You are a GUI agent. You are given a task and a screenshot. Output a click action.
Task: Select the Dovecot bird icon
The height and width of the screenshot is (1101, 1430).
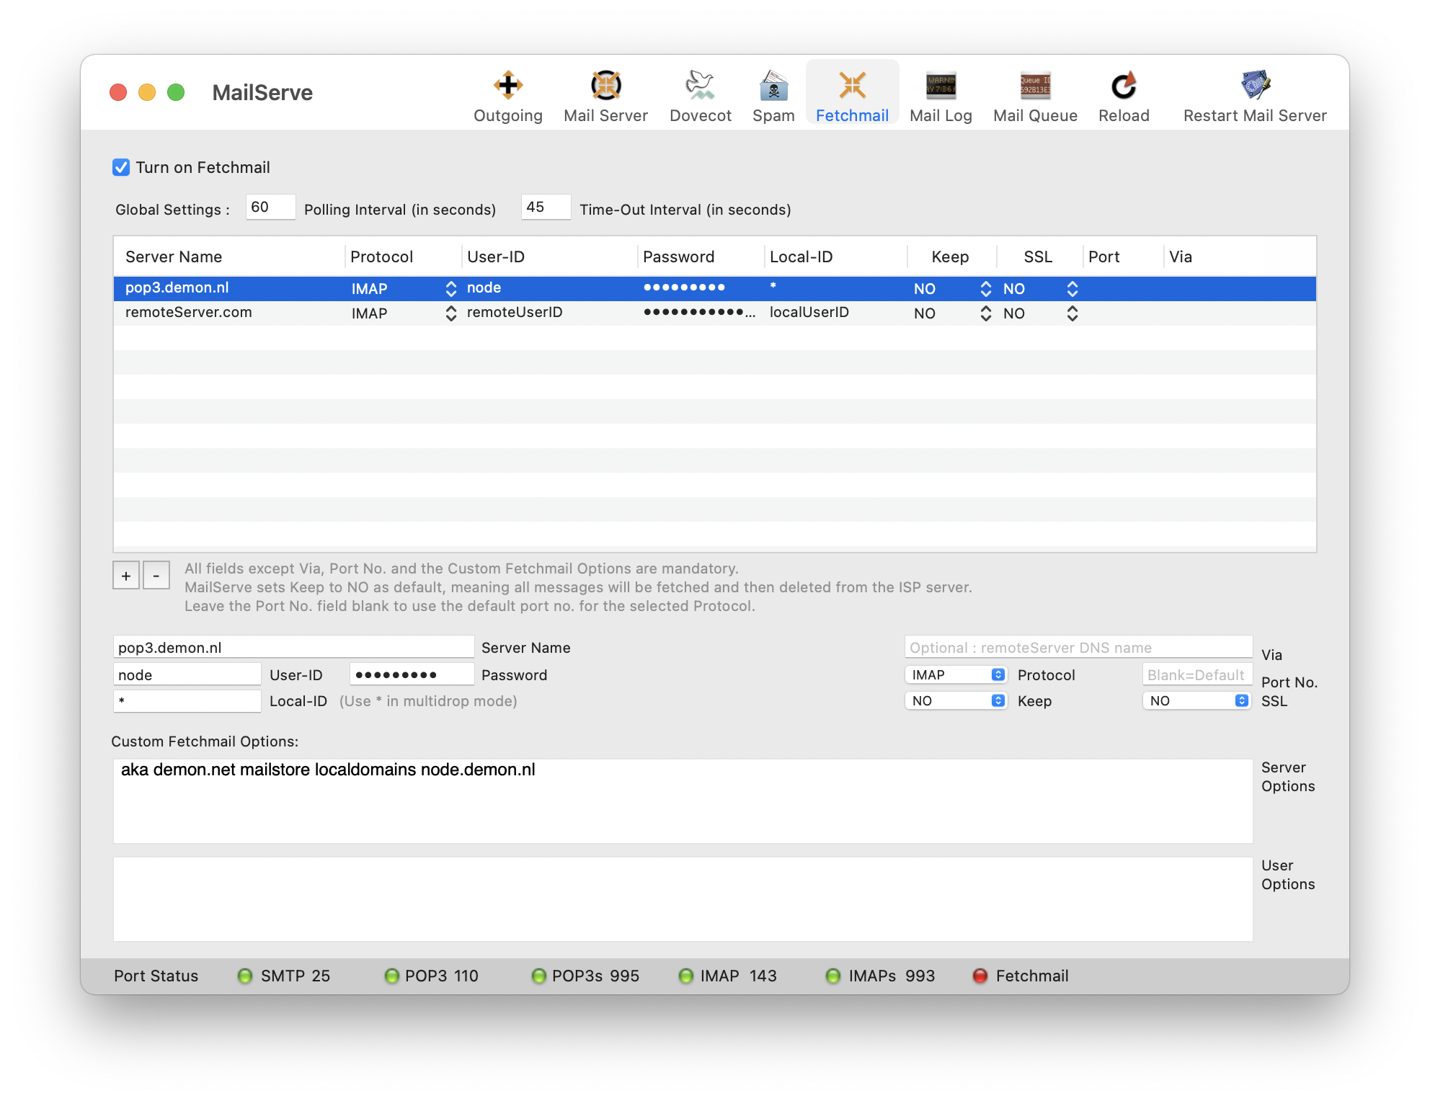tap(700, 86)
